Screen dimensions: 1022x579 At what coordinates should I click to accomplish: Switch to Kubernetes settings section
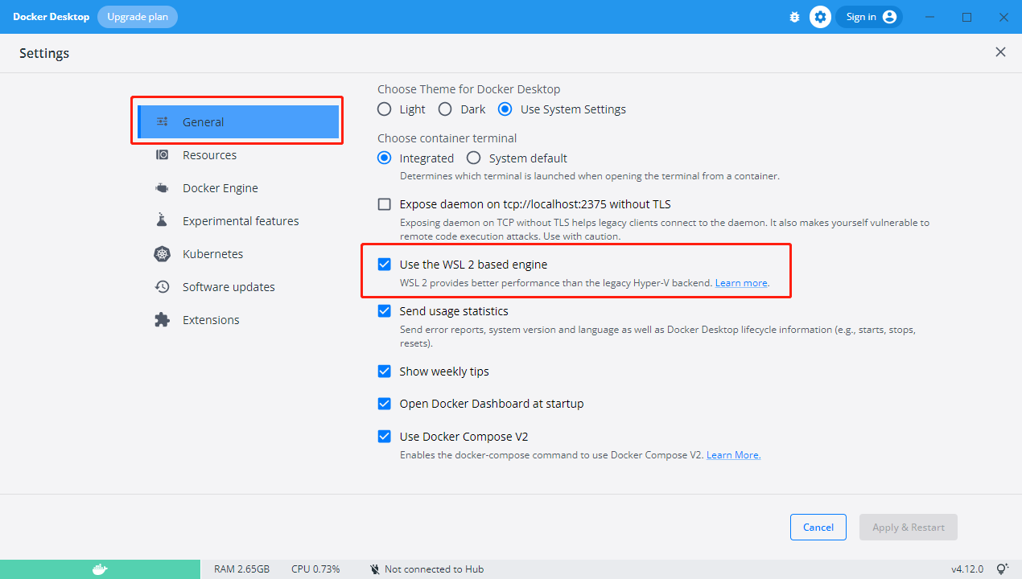(x=212, y=254)
